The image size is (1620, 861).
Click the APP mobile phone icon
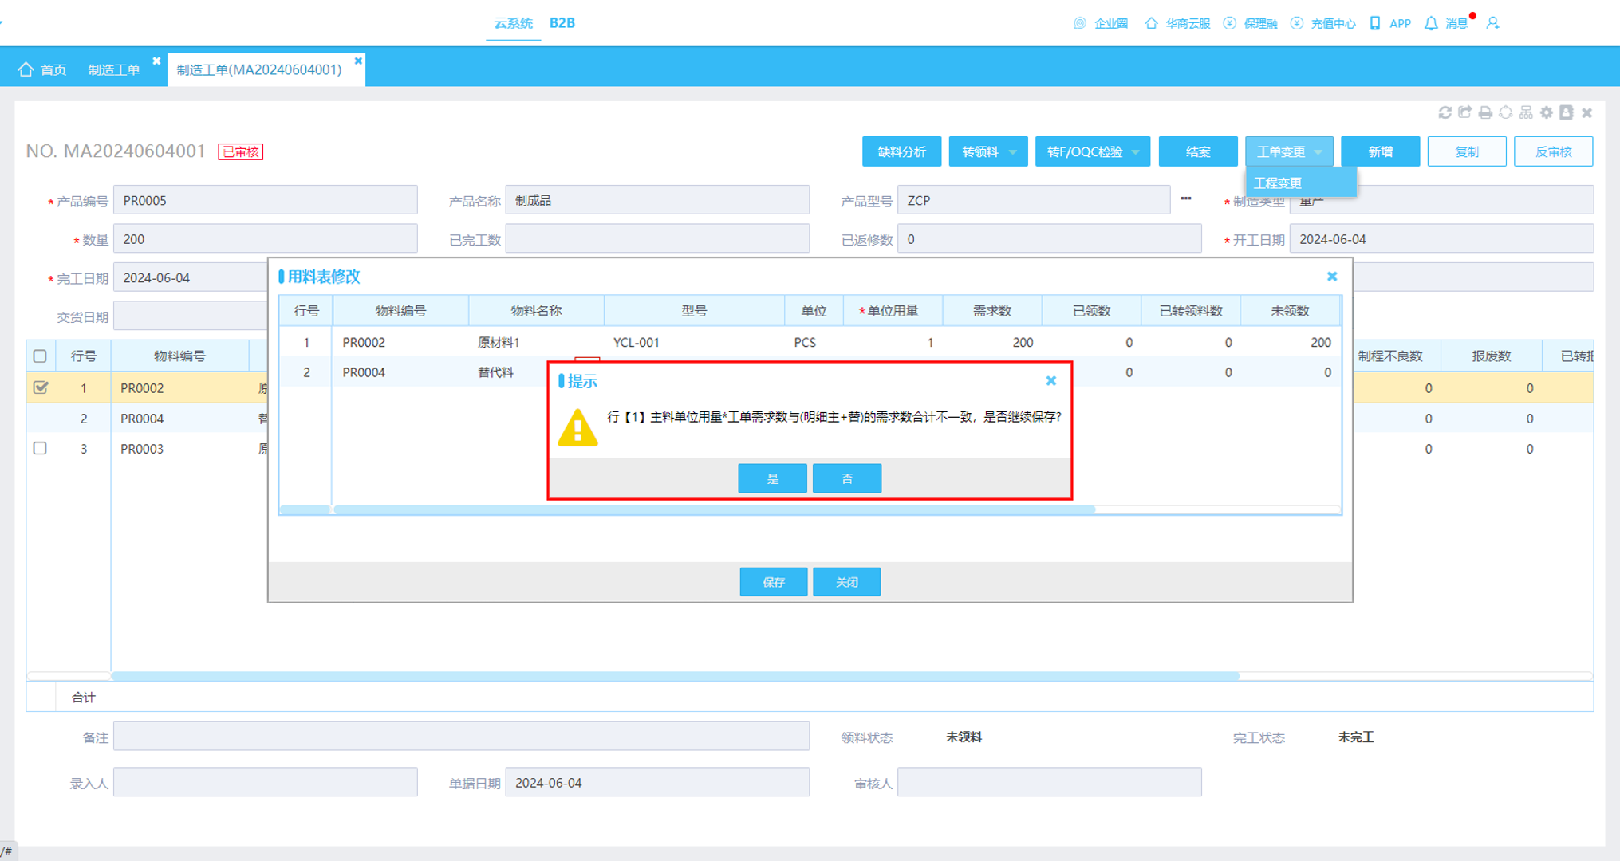click(x=1375, y=23)
